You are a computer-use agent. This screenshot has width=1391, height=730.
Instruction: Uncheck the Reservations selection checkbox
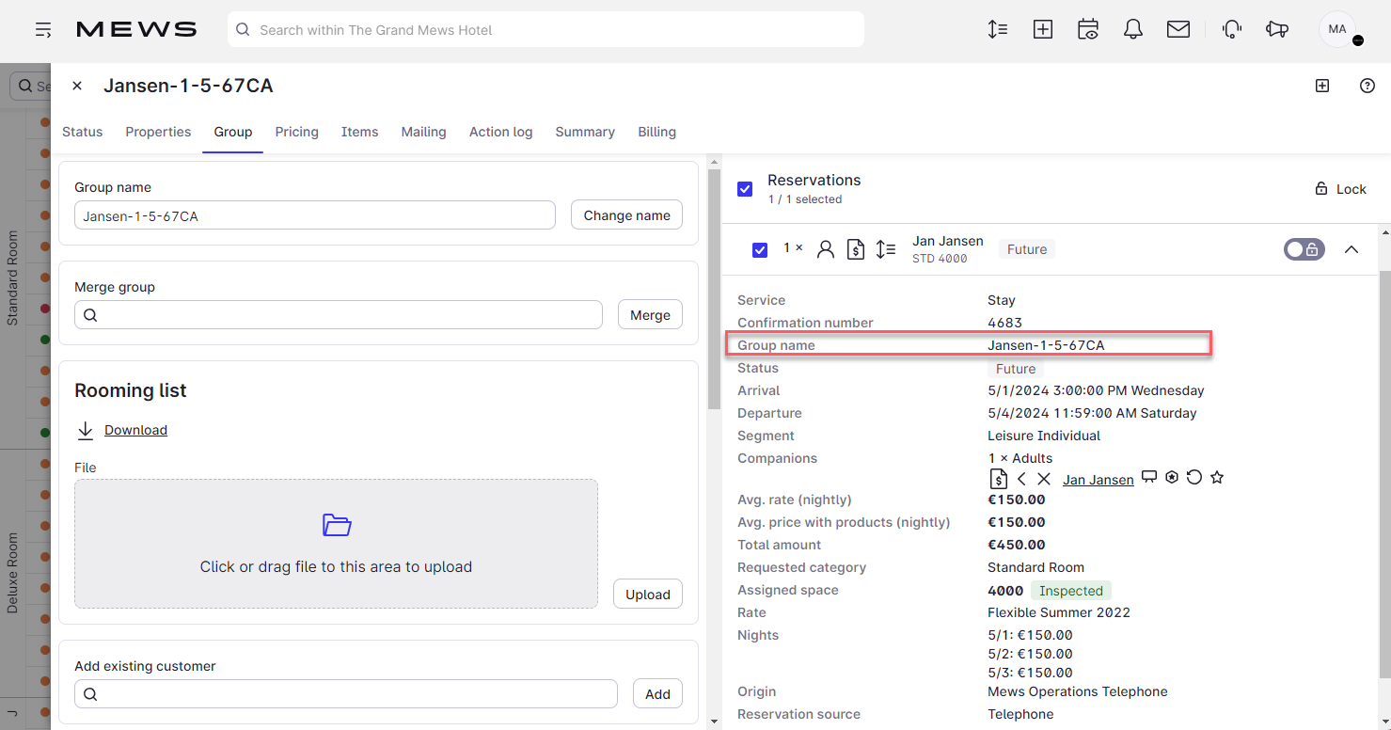pos(745,188)
